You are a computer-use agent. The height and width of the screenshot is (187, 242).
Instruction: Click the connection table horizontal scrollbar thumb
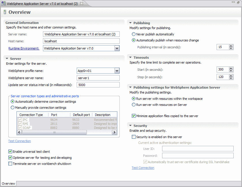54,132
